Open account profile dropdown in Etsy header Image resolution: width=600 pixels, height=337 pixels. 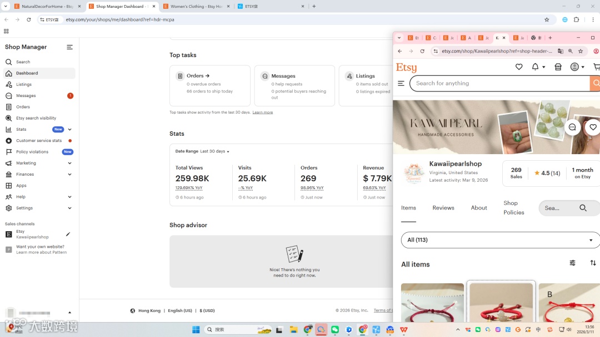[577, 67]
